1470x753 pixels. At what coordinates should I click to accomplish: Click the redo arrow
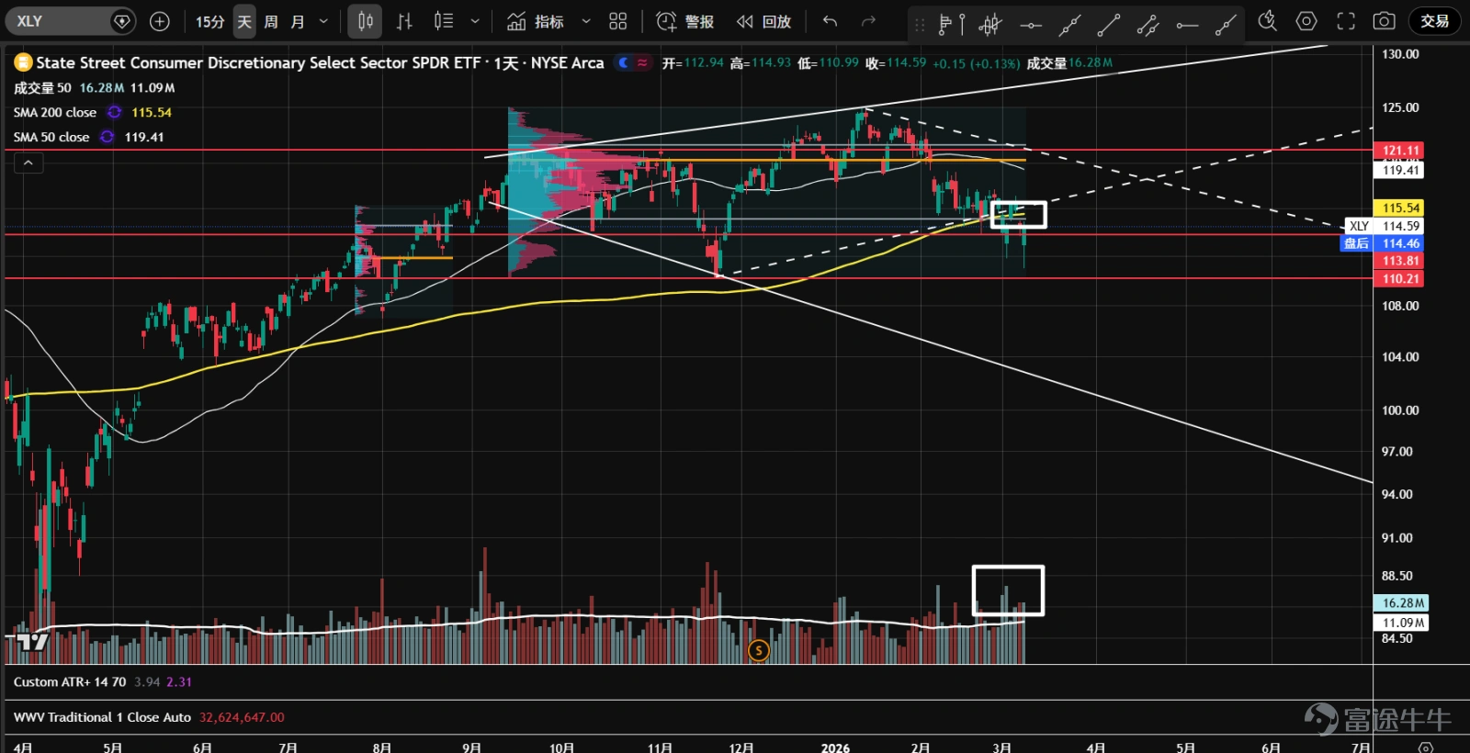869,21
